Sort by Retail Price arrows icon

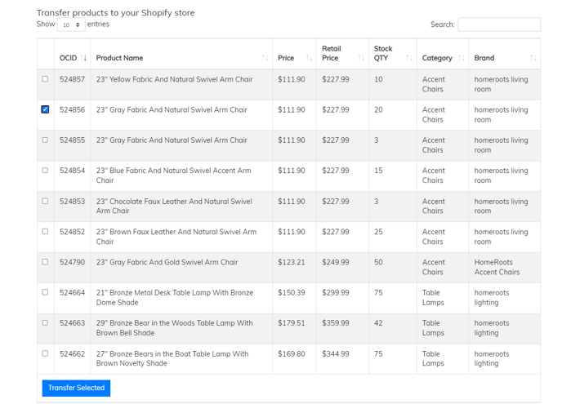point(361,58)
